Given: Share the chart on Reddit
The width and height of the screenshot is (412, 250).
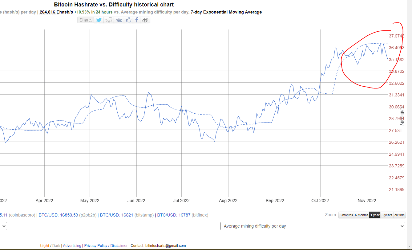Looking at the screenshot, I should coord(109,20).
